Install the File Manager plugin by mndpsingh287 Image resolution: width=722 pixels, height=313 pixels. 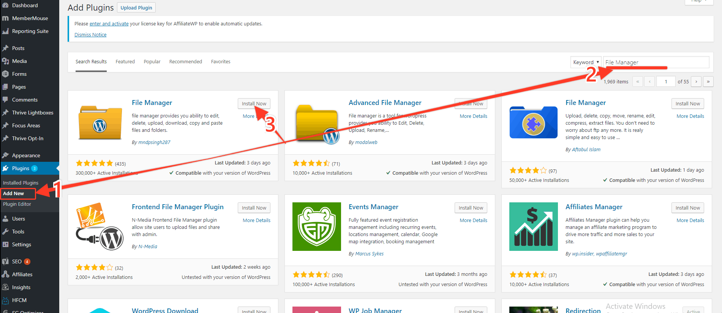(x=254, y=103)
